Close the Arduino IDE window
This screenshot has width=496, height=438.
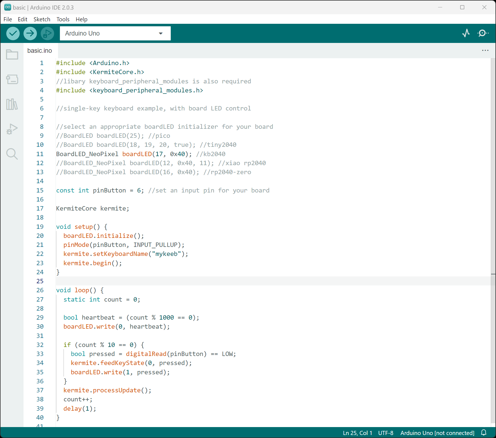coord(484,7)
